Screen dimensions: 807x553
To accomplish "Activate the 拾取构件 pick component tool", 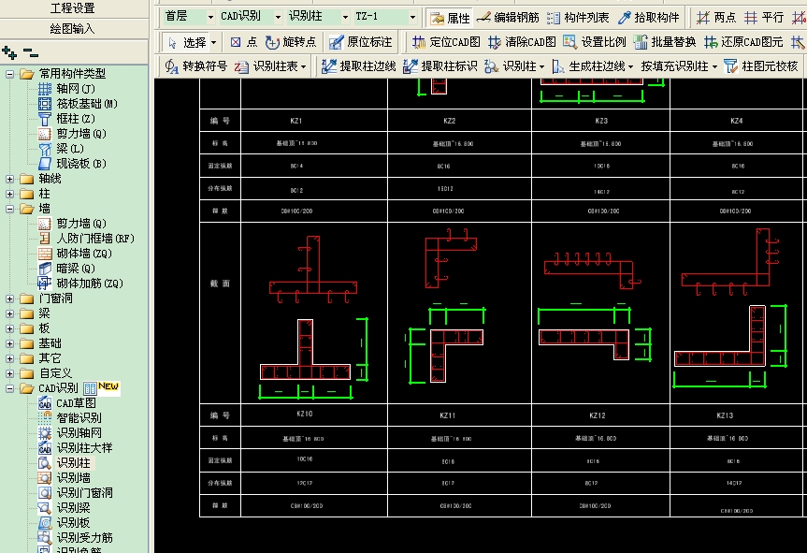I will [x=648, y=18].
